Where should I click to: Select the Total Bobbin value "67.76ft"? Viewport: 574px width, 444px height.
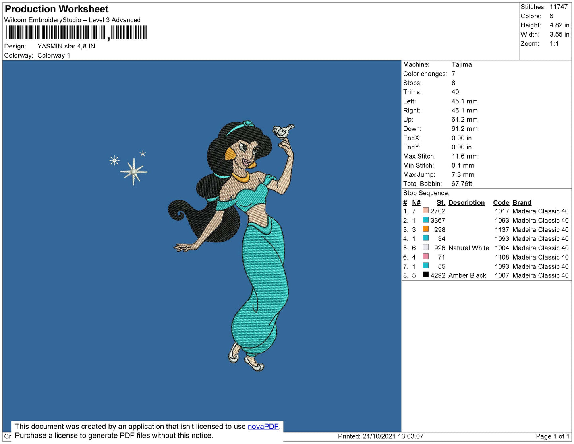(462, 184)
